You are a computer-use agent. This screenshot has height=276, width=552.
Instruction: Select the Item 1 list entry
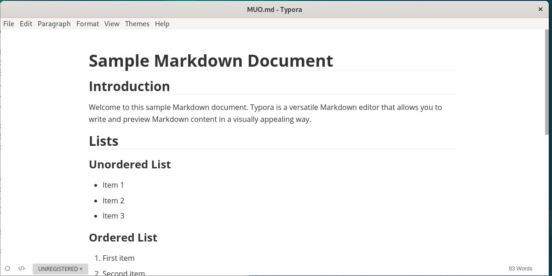point(113,185)
